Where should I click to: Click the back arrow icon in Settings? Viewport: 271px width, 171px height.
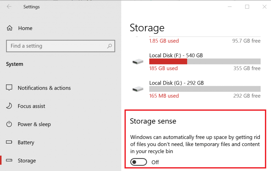(x=9, y=7)
